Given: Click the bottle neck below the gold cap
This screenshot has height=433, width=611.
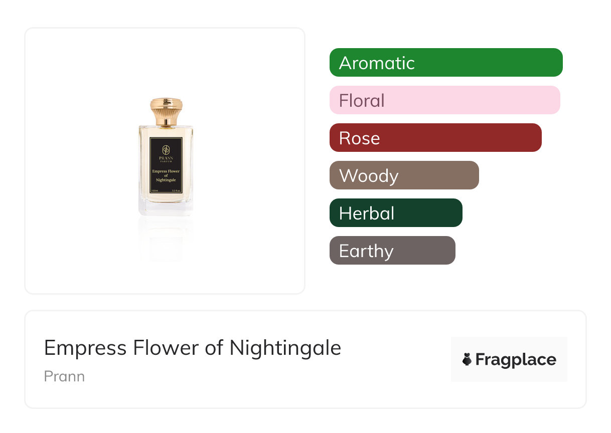Looking at the screenshot, I should [x=166, y=124].
